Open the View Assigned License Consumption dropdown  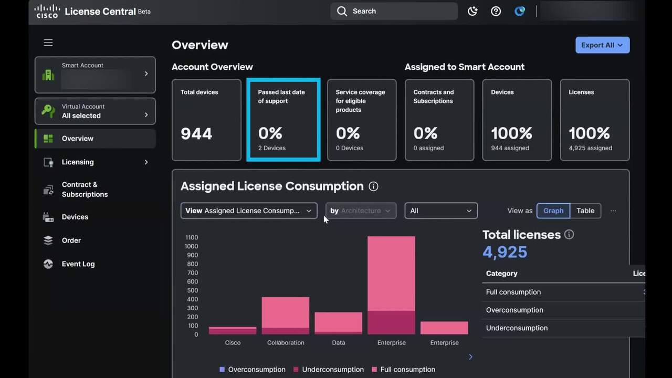tap(249, 211)
